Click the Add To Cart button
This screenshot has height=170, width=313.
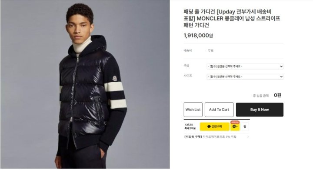(x=219, y=110)
